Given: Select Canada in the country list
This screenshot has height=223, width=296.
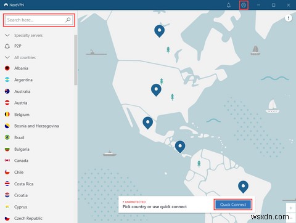Looking at the screenshot, I should click(21, 161).
